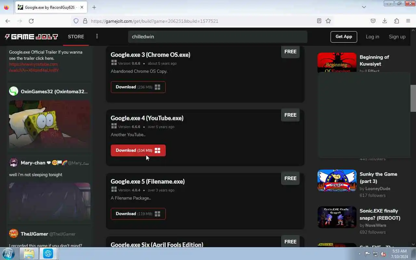Click the globe browser taskbar icon

click(48, 253)
